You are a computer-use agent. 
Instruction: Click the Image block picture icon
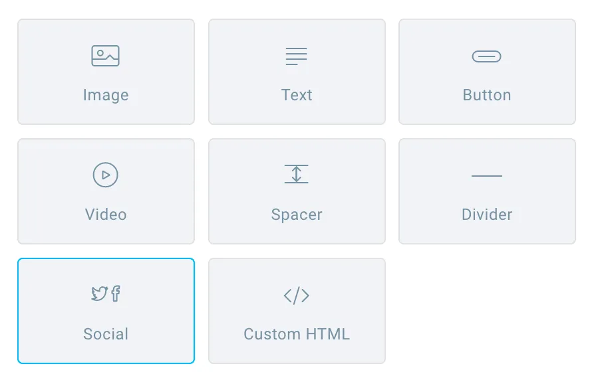[x=105, y=56]
